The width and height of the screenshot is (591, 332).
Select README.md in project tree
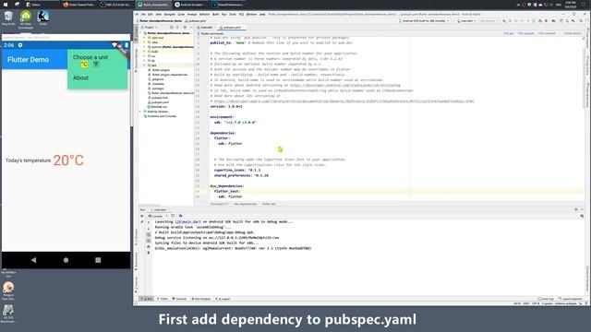[159, 107]
